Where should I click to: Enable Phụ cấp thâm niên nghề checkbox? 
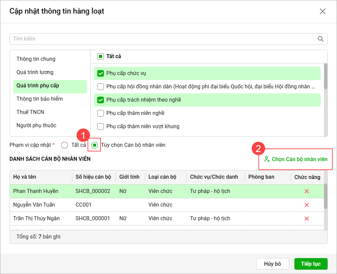click(101, 113)
